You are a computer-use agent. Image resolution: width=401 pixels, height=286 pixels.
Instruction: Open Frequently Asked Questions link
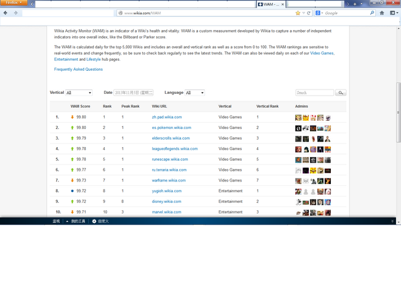click(78, 69)
